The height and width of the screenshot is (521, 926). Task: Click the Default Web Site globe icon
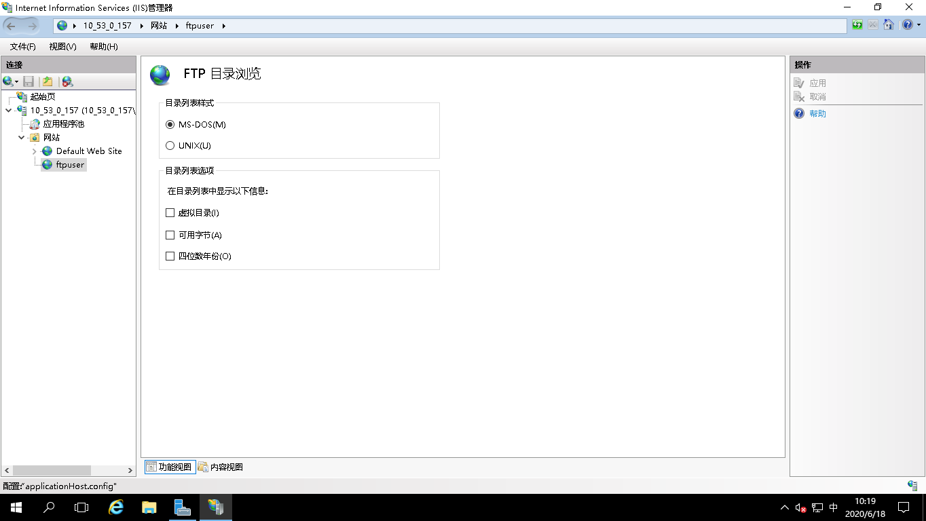[47, 151]
